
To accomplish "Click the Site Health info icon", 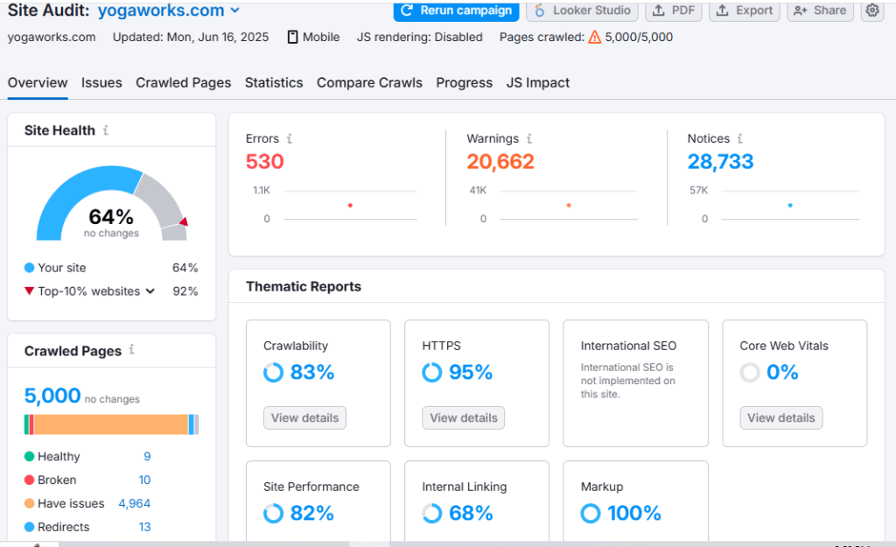I will [x=106, y=130].
